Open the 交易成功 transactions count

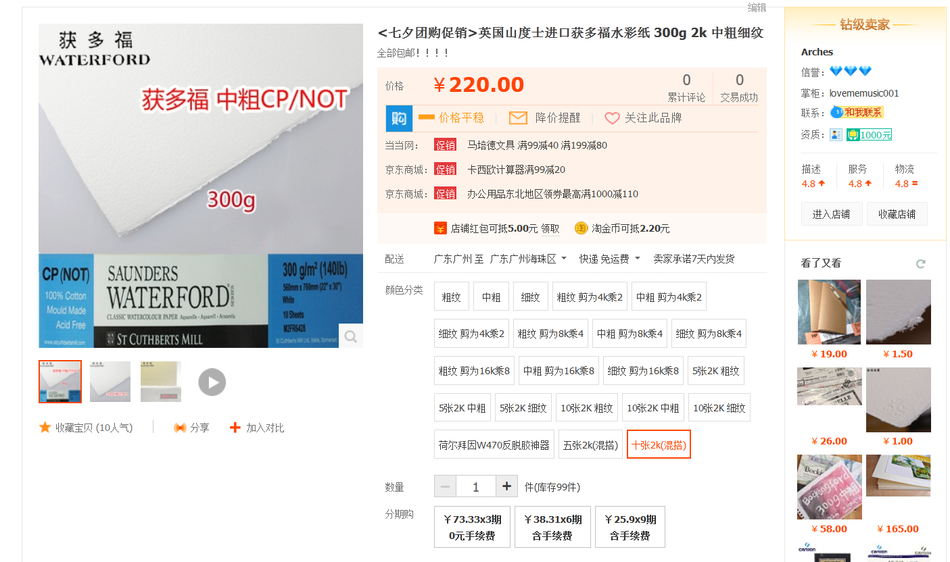coord(739,88)
